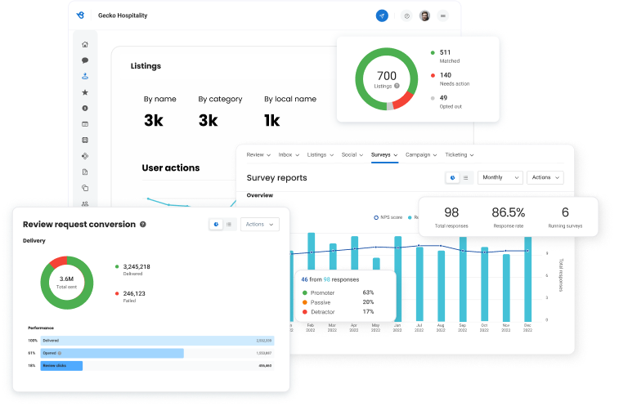Click the Passive 20% row in tooltip
Image resolution: width=619 pixels, height=406 pixels.
pyautogui.click(x=338, y=302)
